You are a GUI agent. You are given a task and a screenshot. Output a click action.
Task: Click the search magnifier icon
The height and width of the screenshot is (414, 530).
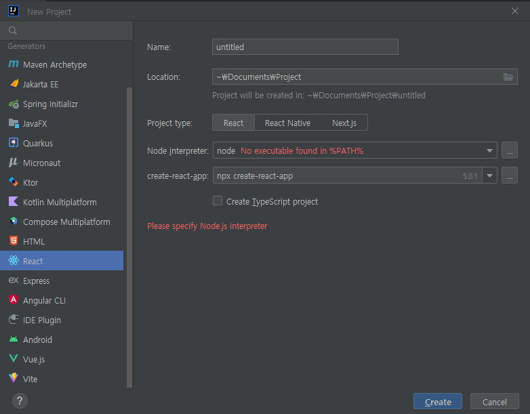(13, 30)
